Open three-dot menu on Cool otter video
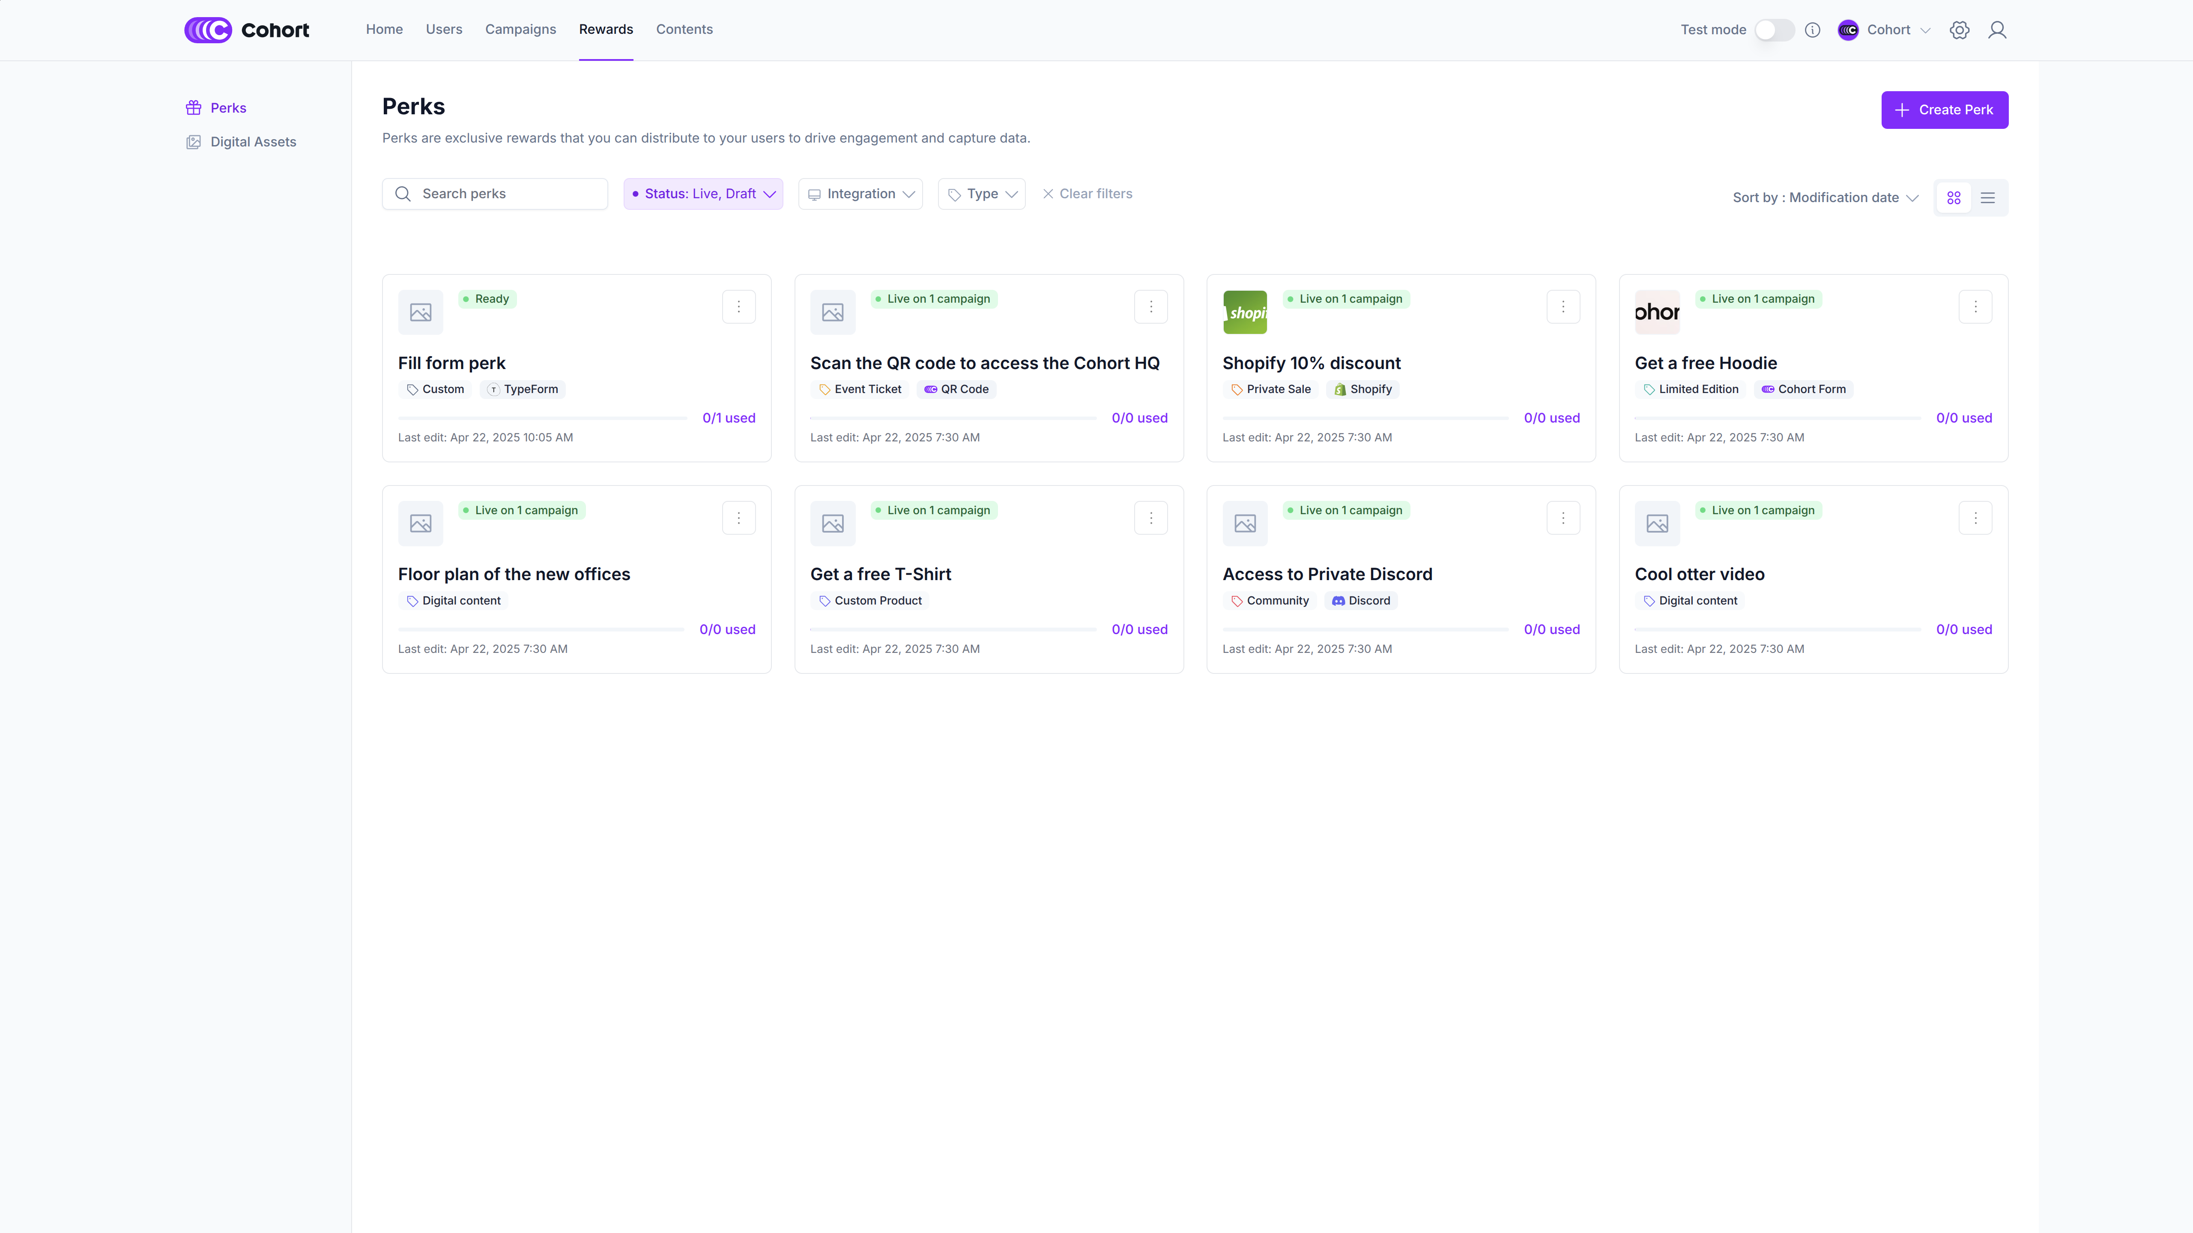Screen dimensions: 2193x1233 (1975, 517)
